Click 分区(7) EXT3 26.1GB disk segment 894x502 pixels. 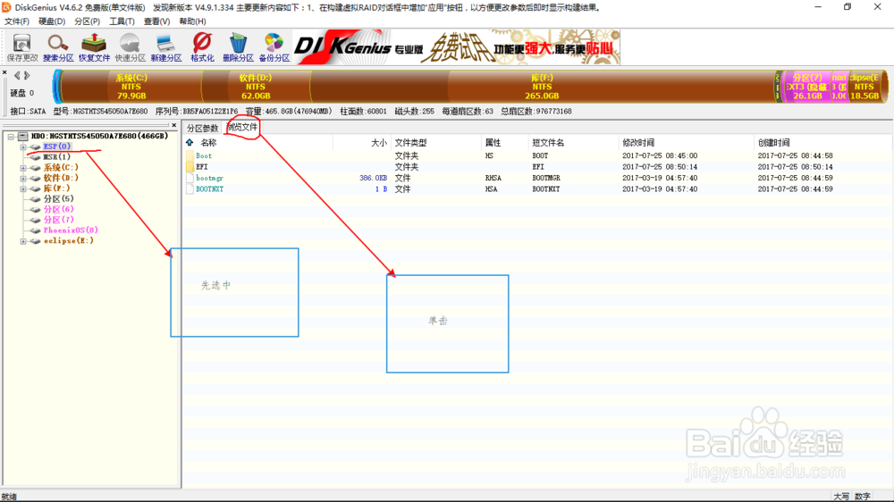coord(806,87)
